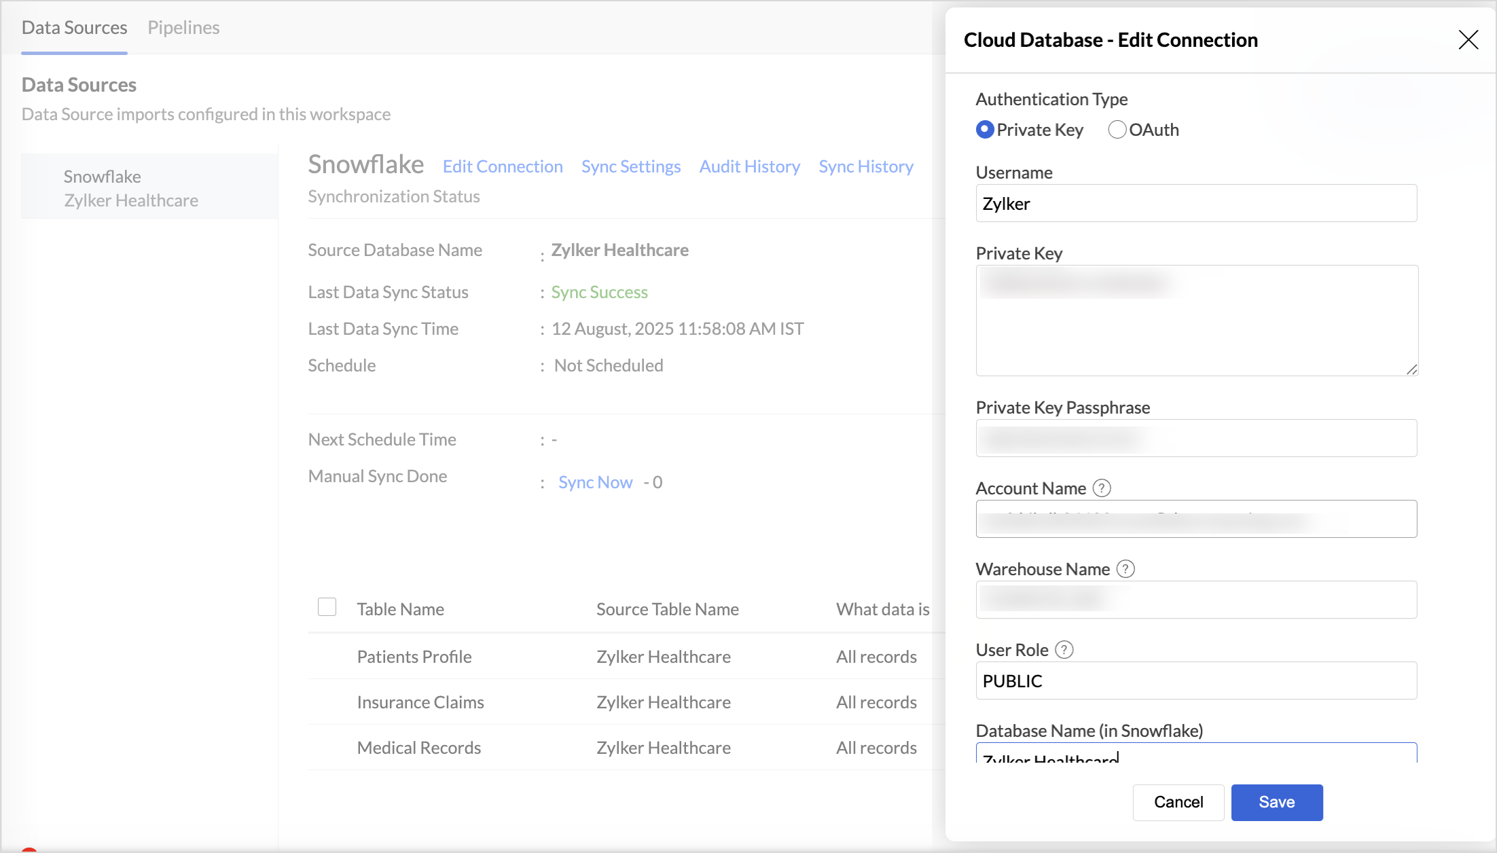
Task: Click the Insurance Claims table row
Action: click(626, 702)
